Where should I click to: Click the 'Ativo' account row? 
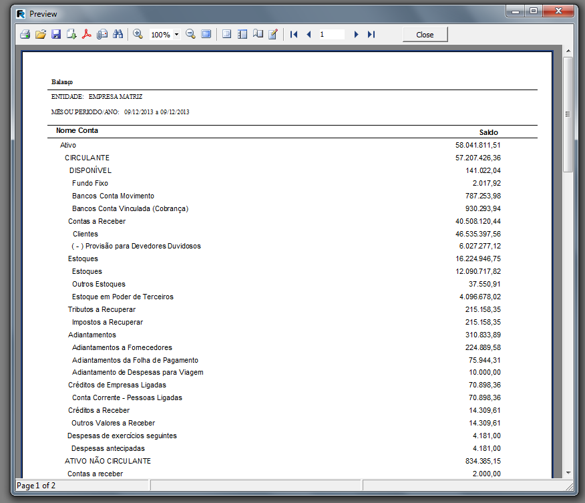click(x=68, y=145)
